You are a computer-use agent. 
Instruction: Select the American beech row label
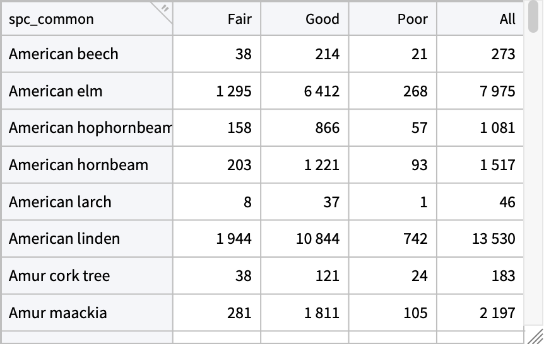tap(64, 54)
